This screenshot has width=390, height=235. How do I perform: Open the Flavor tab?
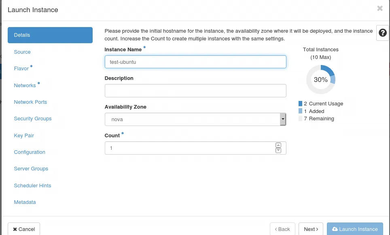point(21,69)
